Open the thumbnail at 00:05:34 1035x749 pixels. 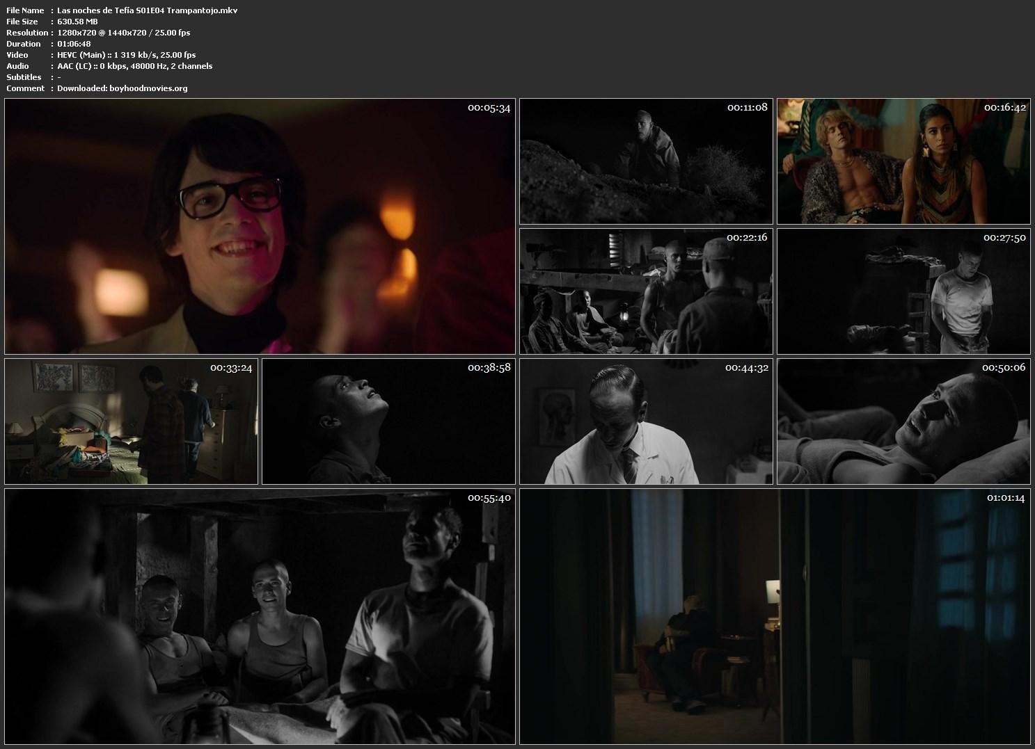pyautogui.click(x=260, y=227)
